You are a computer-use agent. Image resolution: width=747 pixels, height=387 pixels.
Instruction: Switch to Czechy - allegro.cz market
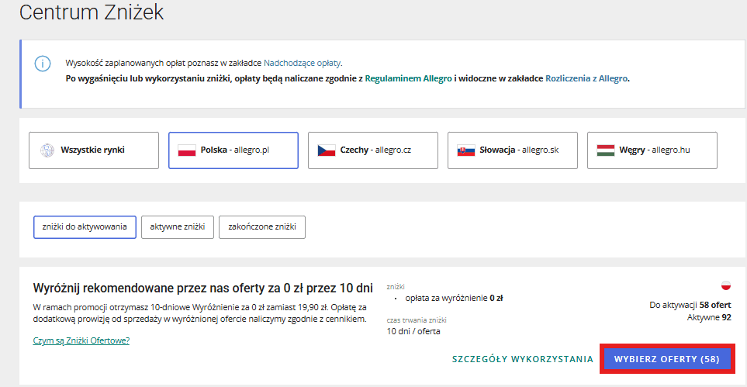pos(373,150)
